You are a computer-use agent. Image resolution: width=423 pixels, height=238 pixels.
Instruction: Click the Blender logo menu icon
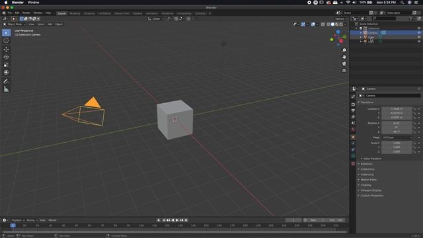click(x=4, y=13)
